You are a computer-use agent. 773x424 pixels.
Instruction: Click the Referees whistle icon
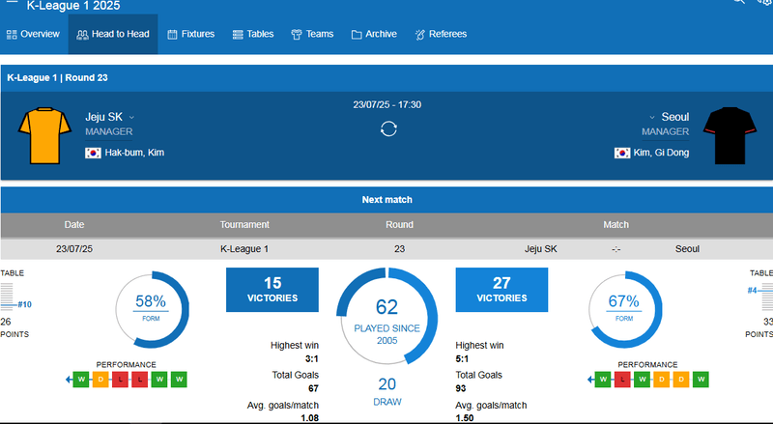[x=419, y=35]
